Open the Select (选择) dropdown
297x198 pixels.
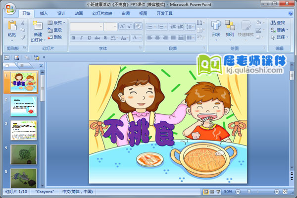[279, 37]
